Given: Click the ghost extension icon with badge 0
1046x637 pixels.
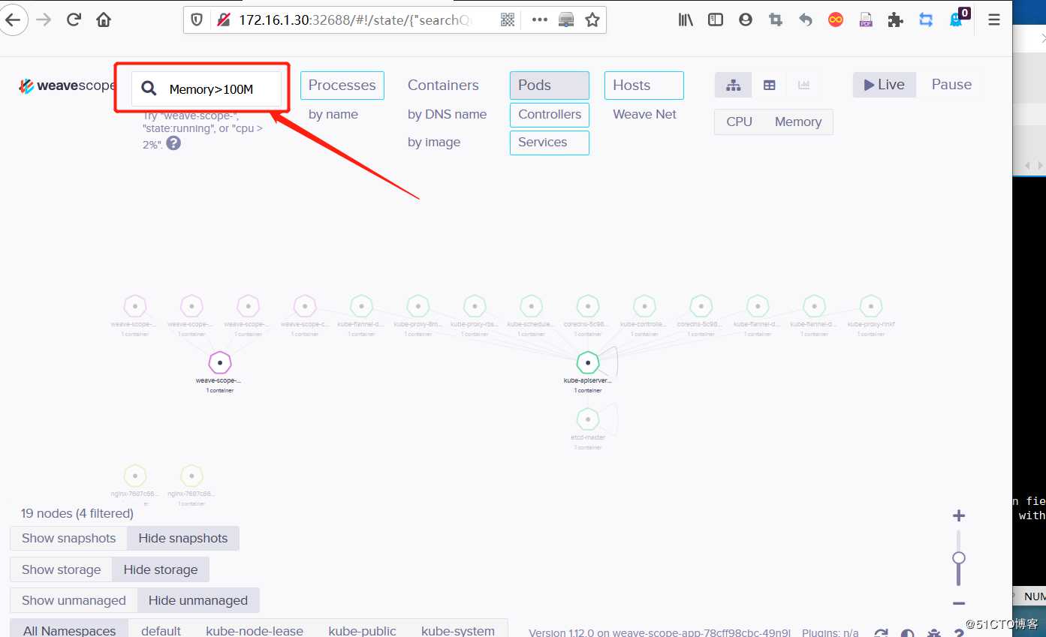Looking at the screenshot, I should pos(958,18).
